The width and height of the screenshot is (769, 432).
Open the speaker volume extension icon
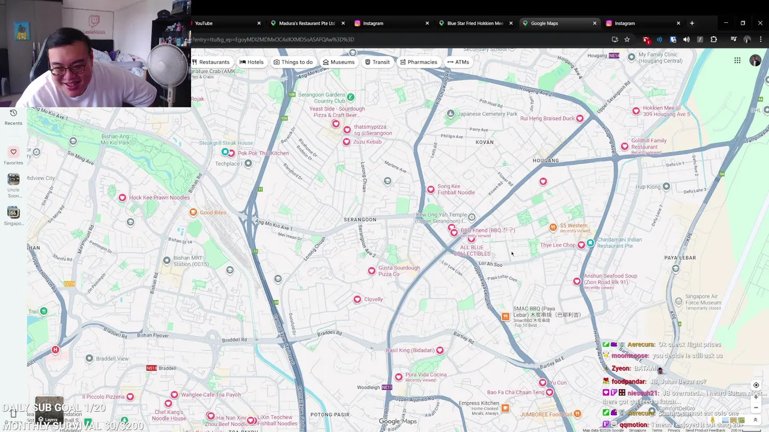pyautogui.click(x=687, y=40)
